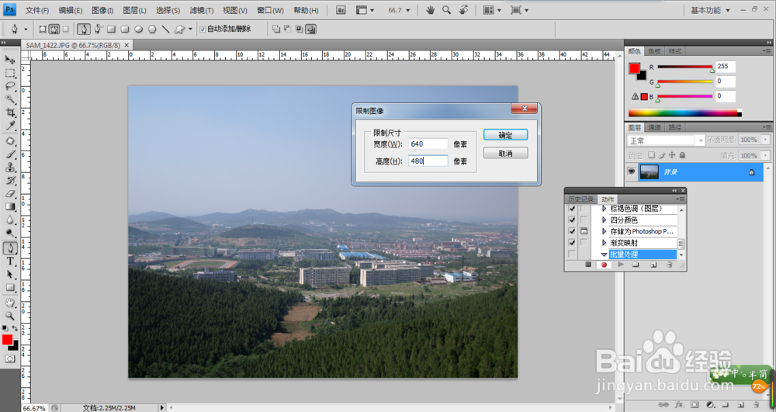Select the Crop tool
Viewport: 776px width, 412px height.
click(x=10, y=113)
